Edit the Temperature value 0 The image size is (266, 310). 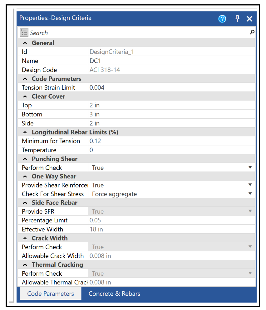171,150
